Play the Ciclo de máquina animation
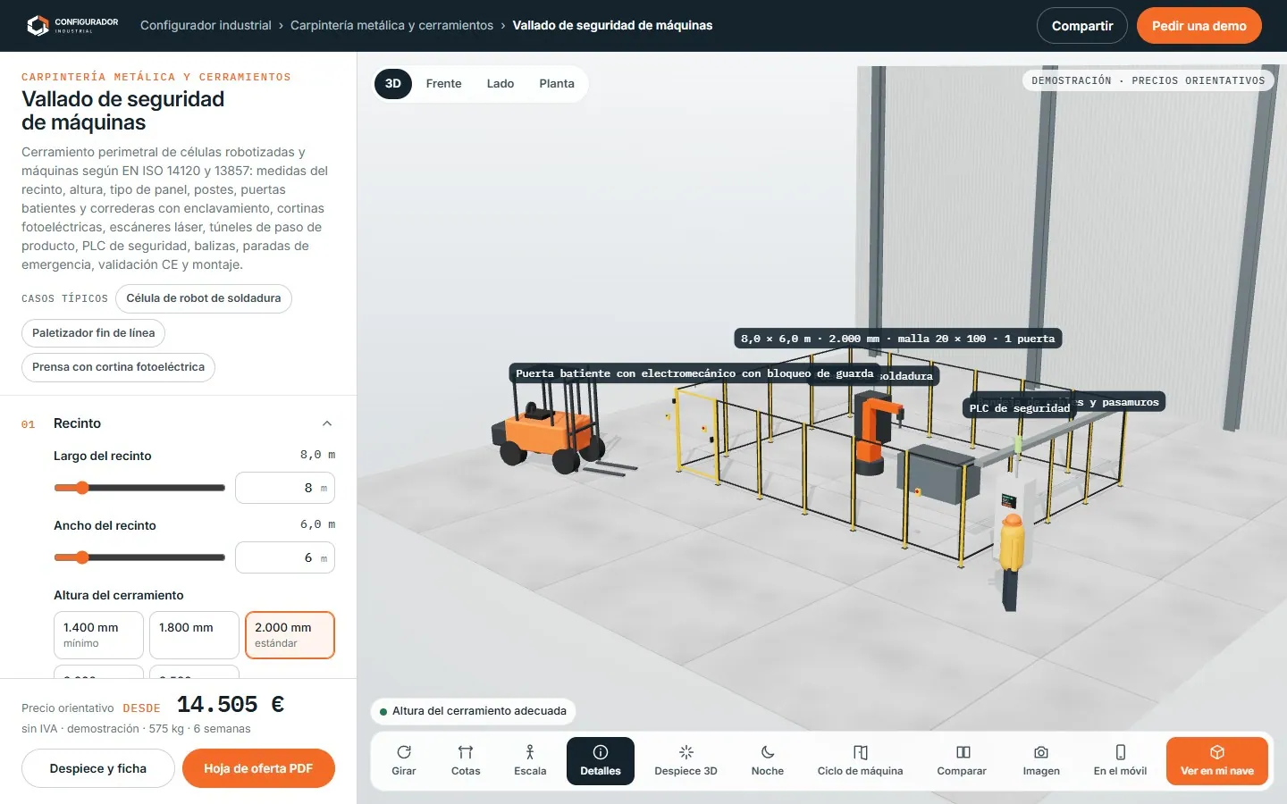1287x804 pixels. tap(860, 761)
